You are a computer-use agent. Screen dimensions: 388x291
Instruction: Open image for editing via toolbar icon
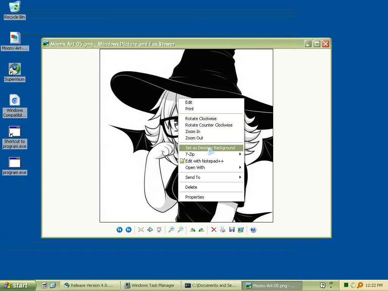(x=241, y=230)
